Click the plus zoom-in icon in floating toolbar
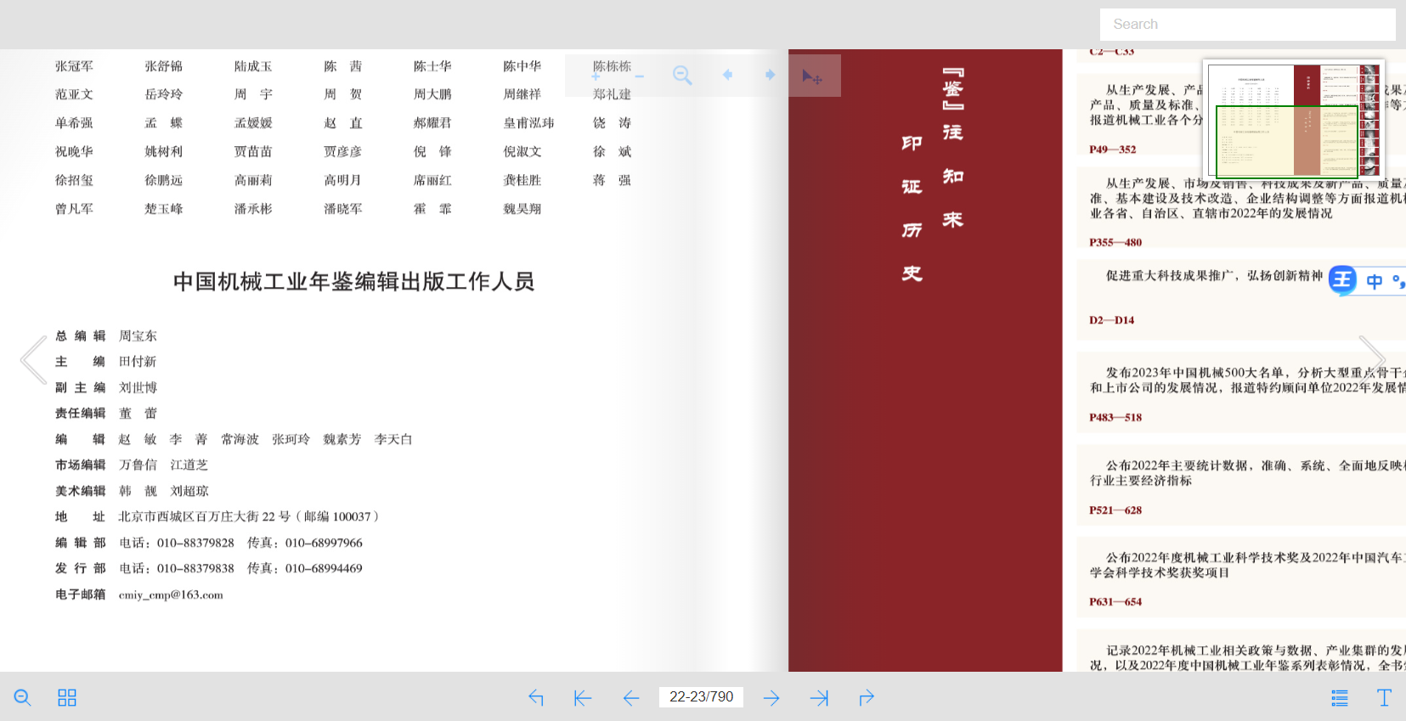This screenshot has width=1406, height=721. click(596, 76)
